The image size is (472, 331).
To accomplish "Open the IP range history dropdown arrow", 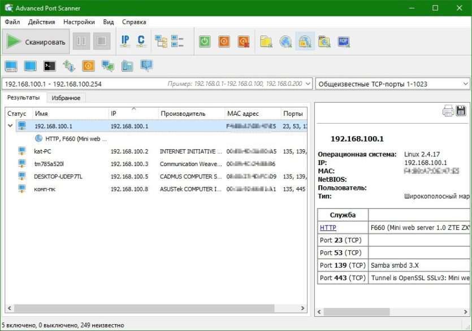I will (x=308, y=84).
